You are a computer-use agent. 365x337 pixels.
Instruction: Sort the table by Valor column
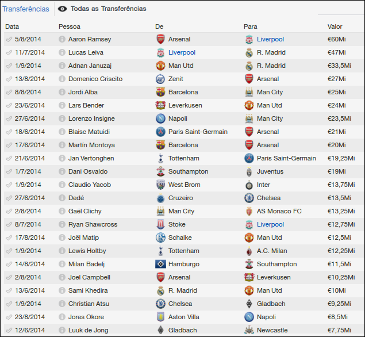(335, 26)
